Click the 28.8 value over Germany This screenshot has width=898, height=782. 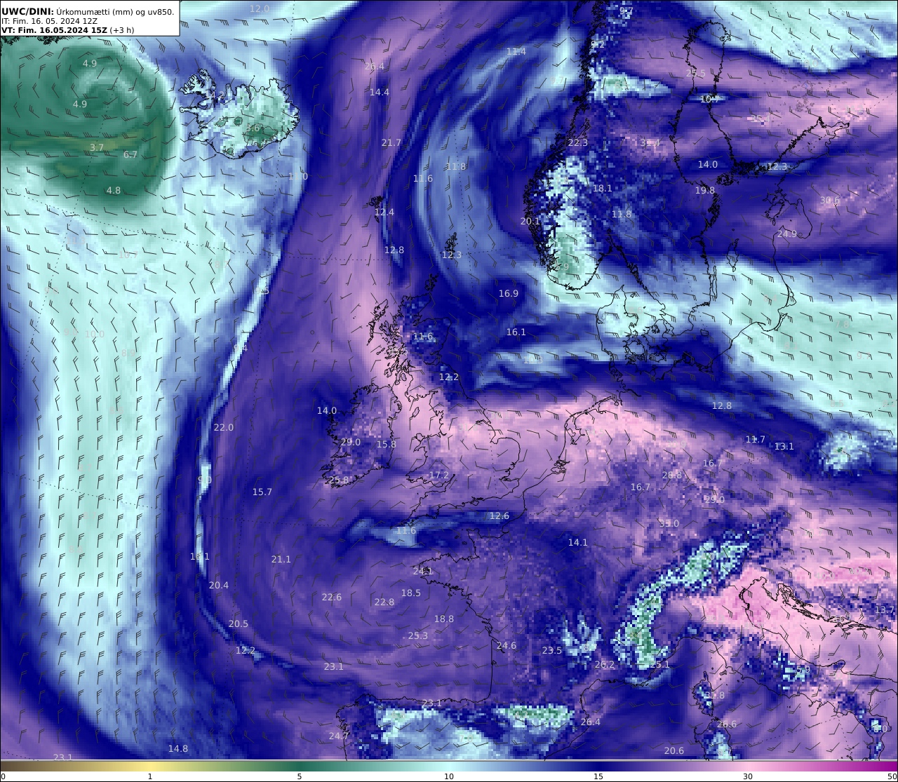(671, 475)
